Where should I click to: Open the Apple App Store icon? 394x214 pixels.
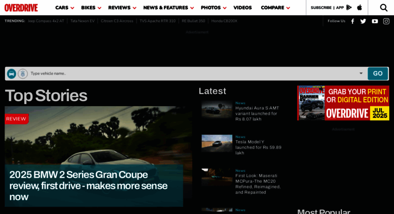360,8
